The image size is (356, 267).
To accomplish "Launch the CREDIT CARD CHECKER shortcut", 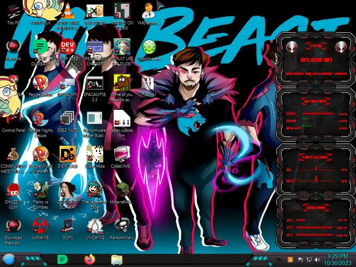I will tap(95, 53).
